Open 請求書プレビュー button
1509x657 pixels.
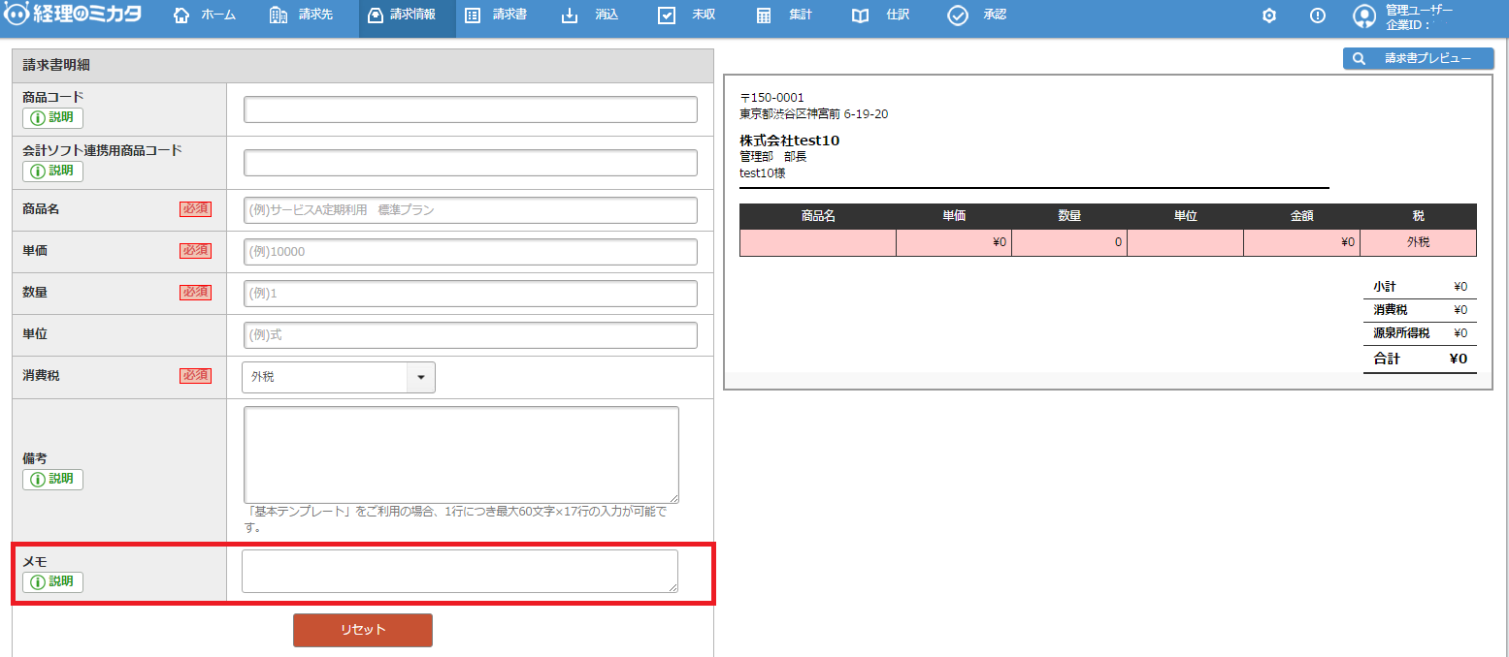[x=1418, y=59]
